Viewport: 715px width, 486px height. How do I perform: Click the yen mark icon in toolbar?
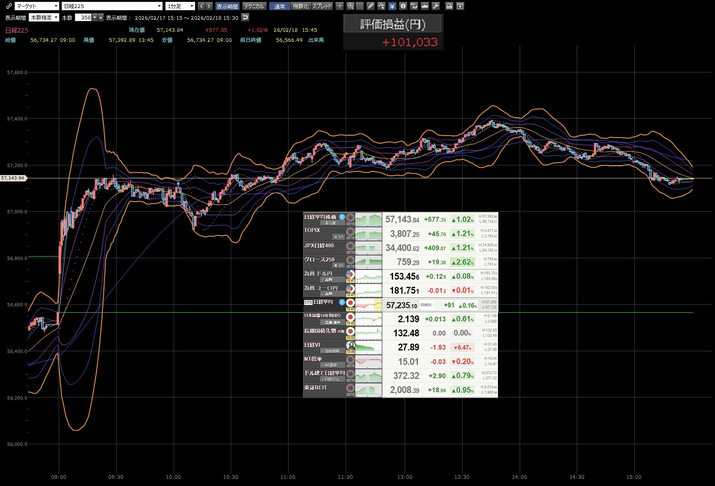coord(392,6)
